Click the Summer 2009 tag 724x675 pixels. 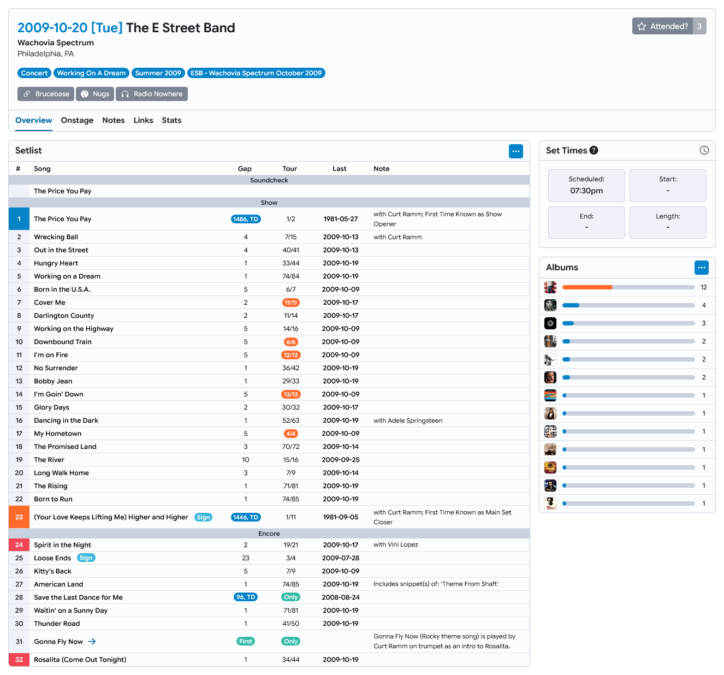click(x=158, y=73)
